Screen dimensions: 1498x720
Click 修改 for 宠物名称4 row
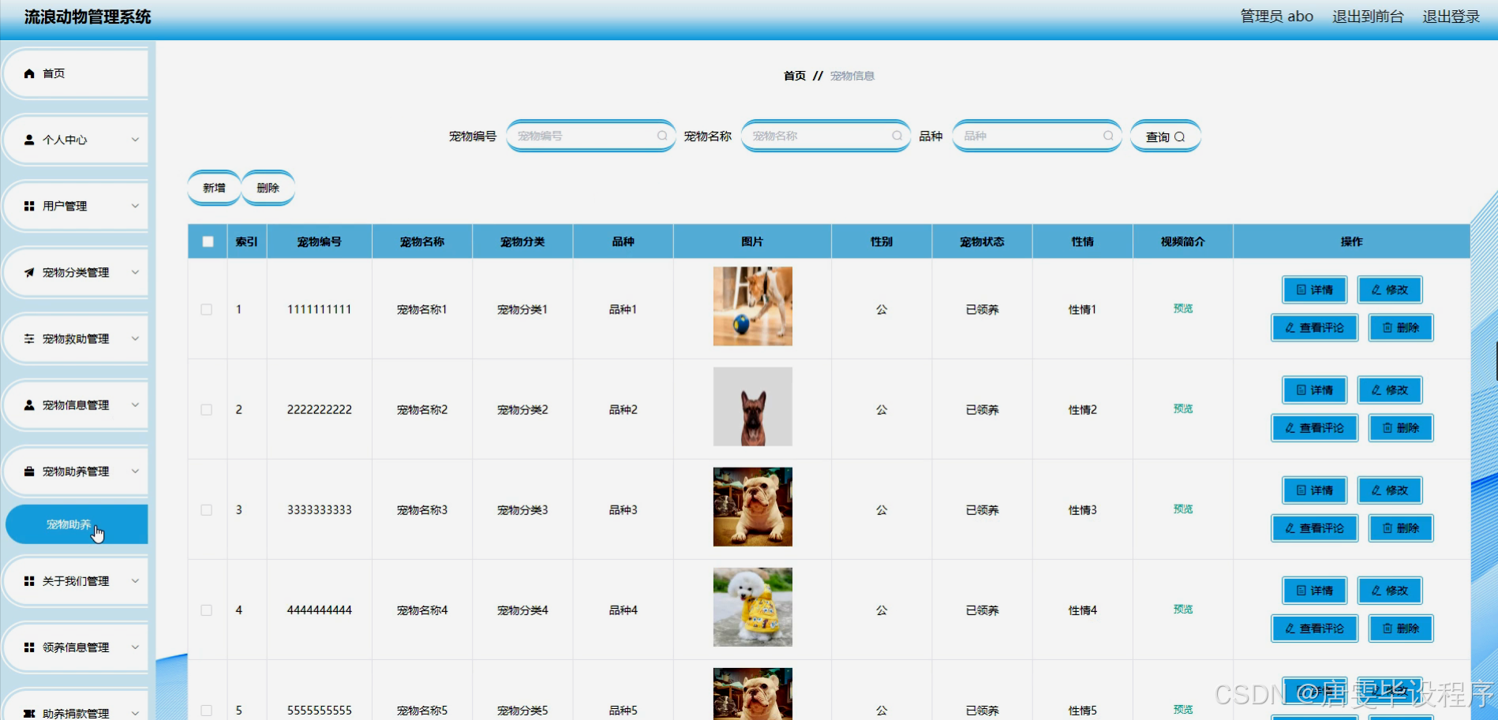pyautogui.click(x=1390, y=590)
